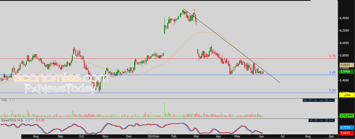The height and width of the screenshot is (139, 355).
Task: Click Feb on the time axis
Action: tap(174, 137)
